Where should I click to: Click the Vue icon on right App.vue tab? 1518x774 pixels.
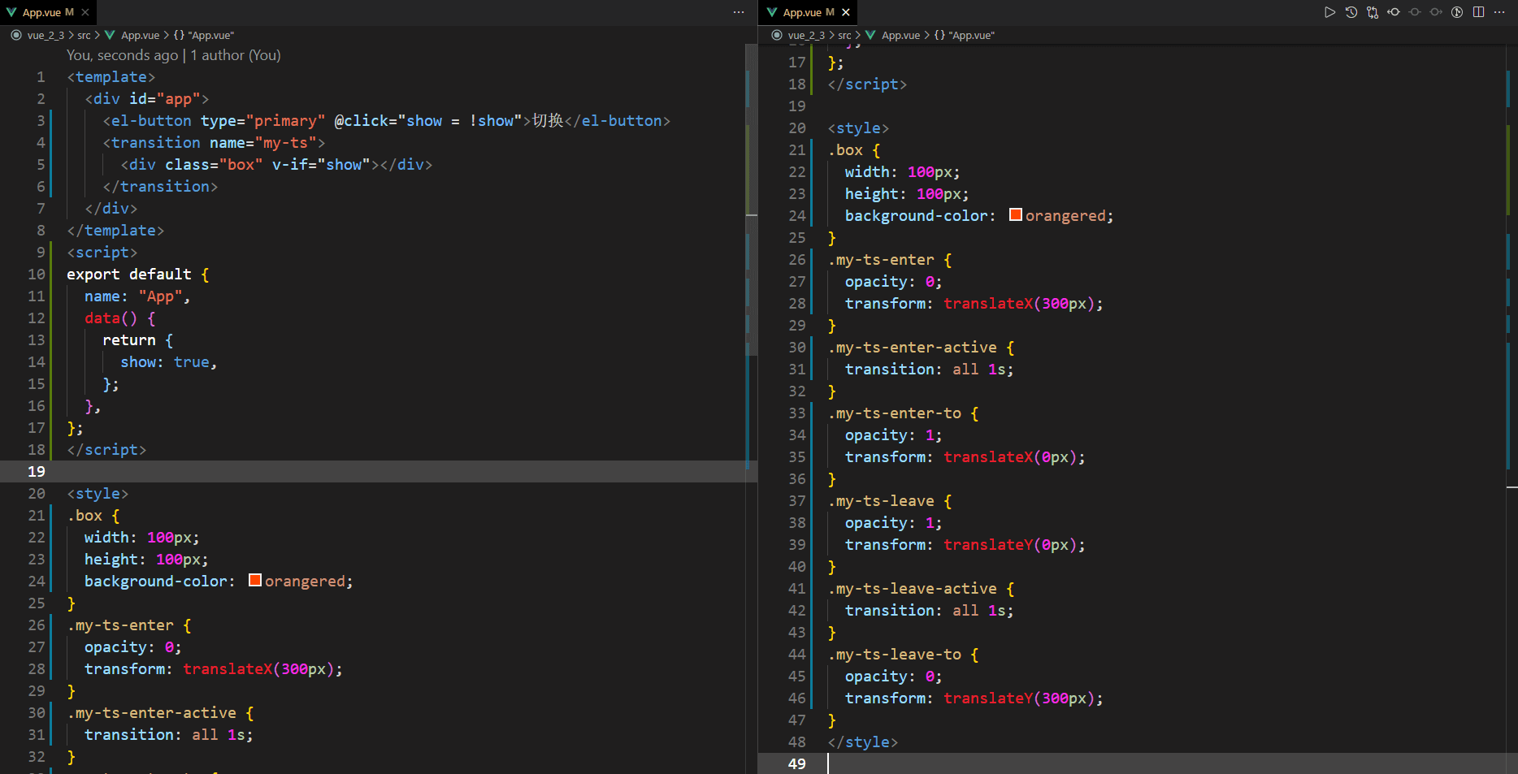772,12
